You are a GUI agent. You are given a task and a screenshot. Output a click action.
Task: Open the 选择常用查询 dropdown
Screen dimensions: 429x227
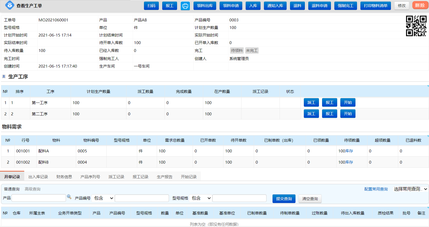point(410,189)
